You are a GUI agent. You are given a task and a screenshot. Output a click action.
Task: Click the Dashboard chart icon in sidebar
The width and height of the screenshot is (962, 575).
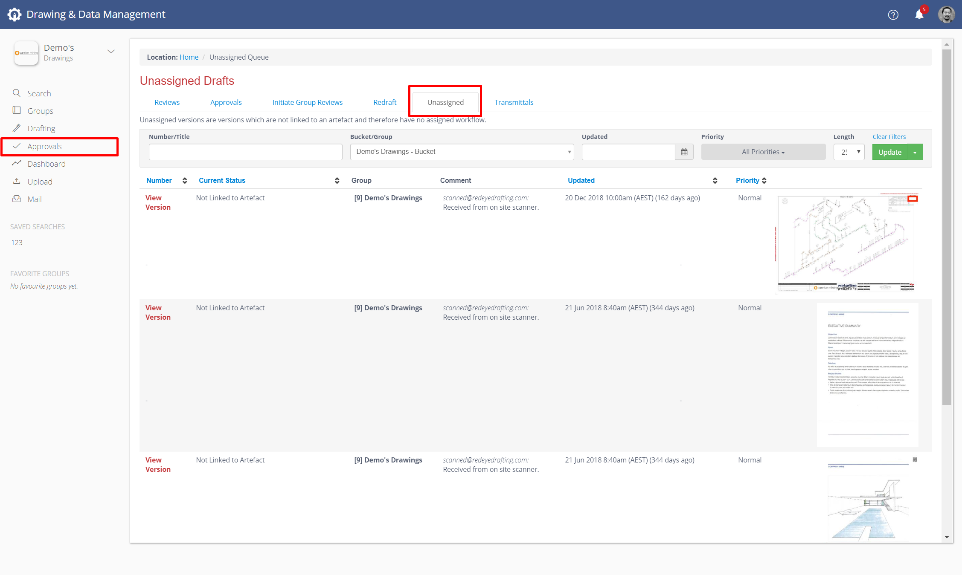pos(17,164)
